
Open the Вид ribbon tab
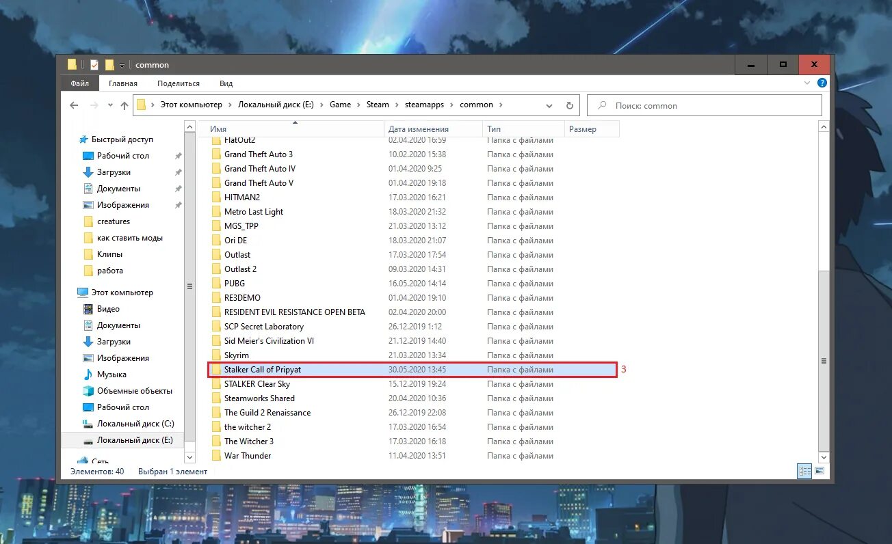[226, 83]
